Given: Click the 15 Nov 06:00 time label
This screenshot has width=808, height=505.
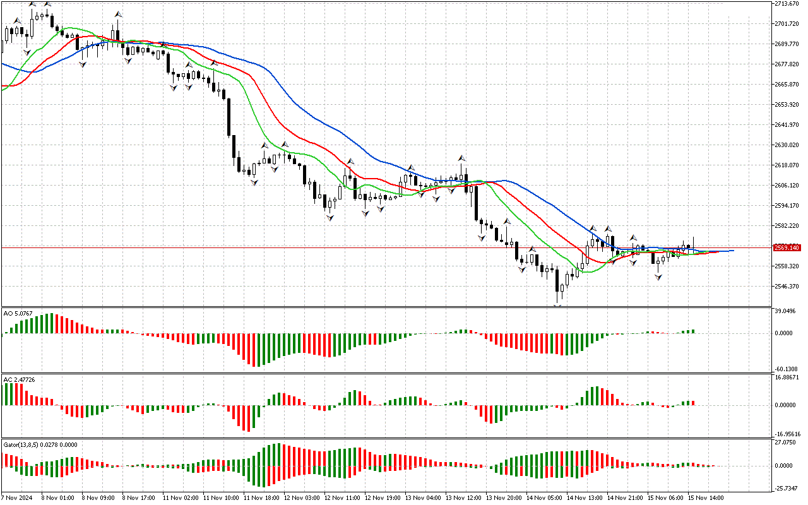Looking at the screenshot, I should (665, 497).
